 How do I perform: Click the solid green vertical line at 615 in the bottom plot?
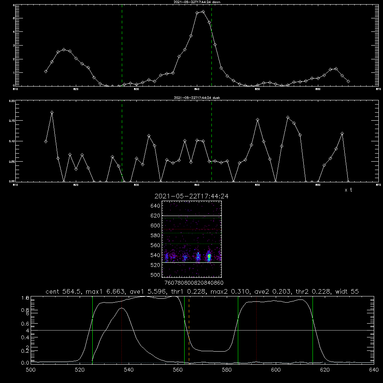(313, 330)
